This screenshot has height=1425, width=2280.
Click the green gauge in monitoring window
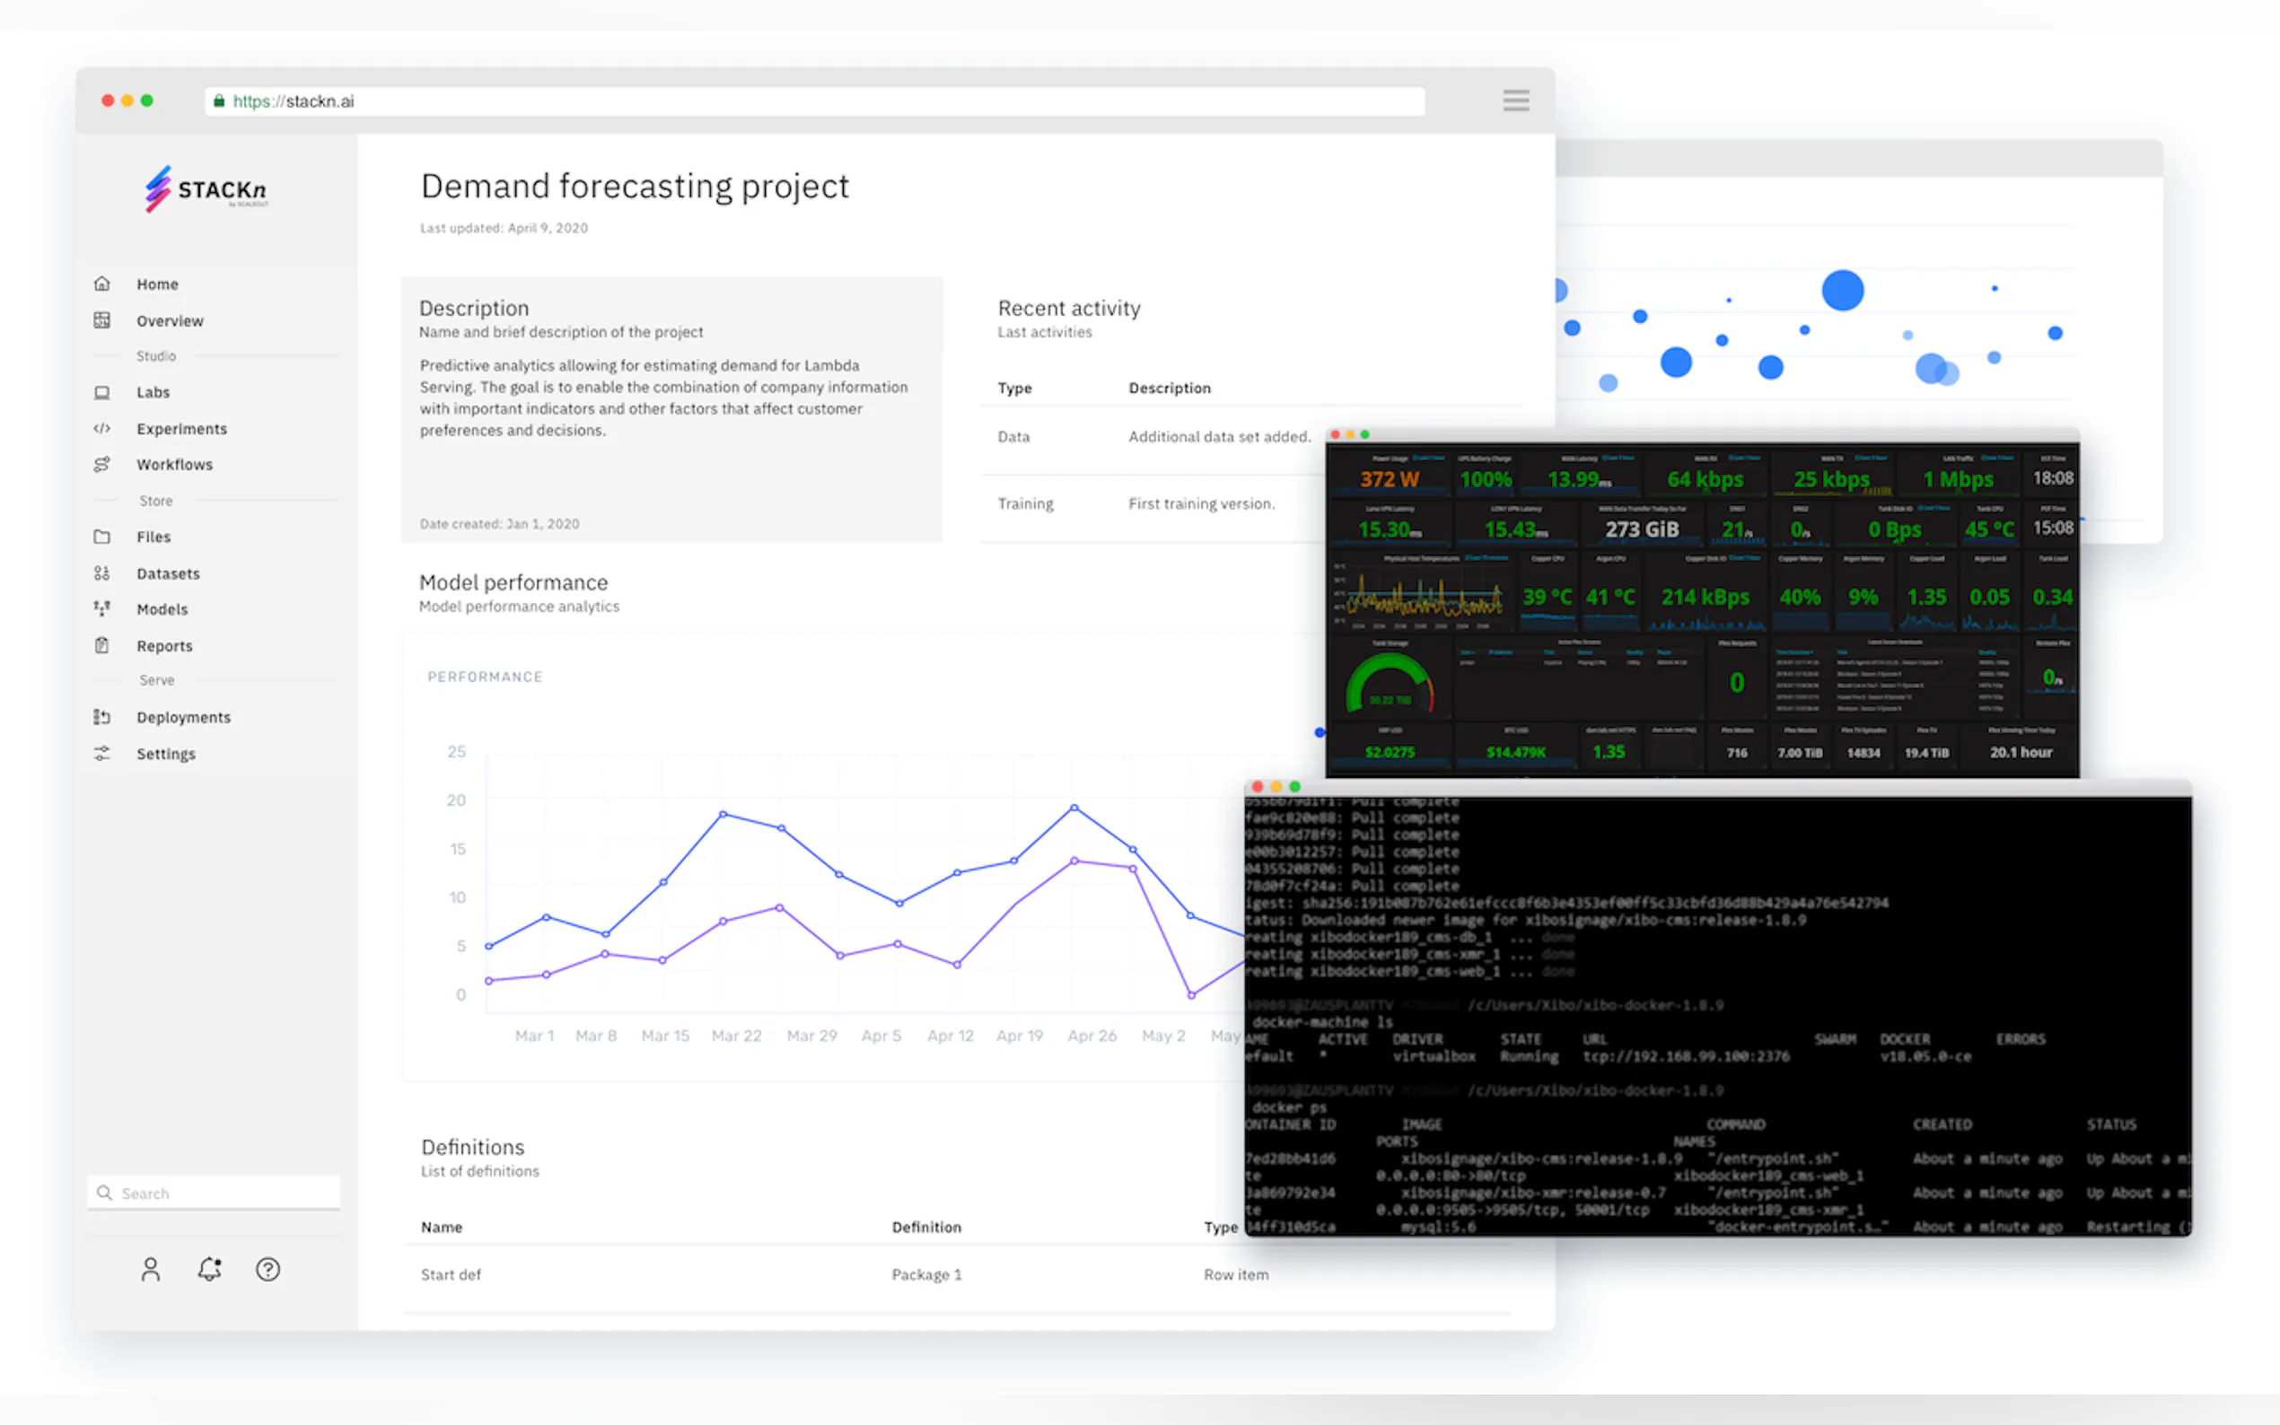click(x=1390, y=683)
